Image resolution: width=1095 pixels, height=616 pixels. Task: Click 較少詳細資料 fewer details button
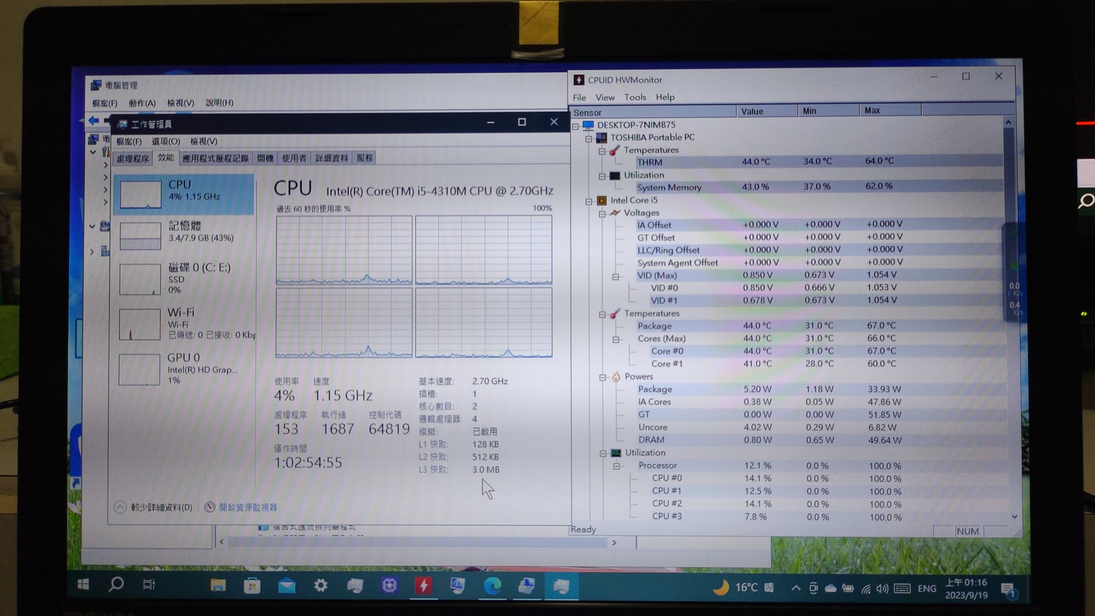[153, 507]
